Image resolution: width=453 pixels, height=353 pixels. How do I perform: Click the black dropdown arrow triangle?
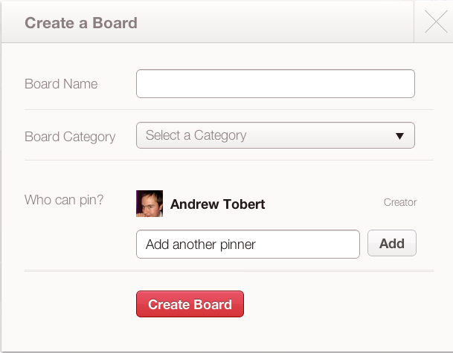(x=400, y=136)
